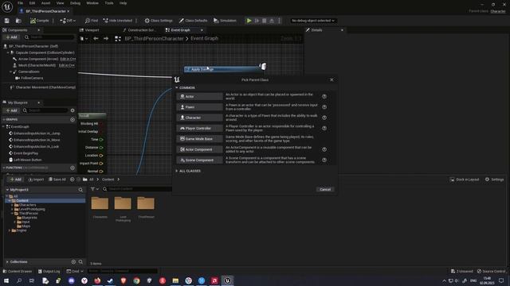The image size is (510, 286).
Task: Click the Find toolbar button
Action: [92, 21]
